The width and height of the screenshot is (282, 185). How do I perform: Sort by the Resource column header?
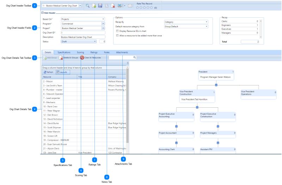(60, 77)
